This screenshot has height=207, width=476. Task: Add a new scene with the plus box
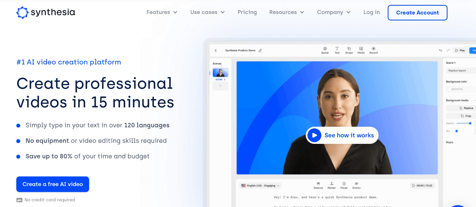click(220, 86)
